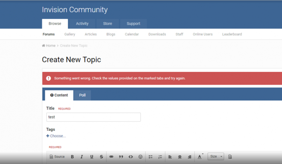282x164 pixels.
Task: Insert a numbered list
Action: 160,157
